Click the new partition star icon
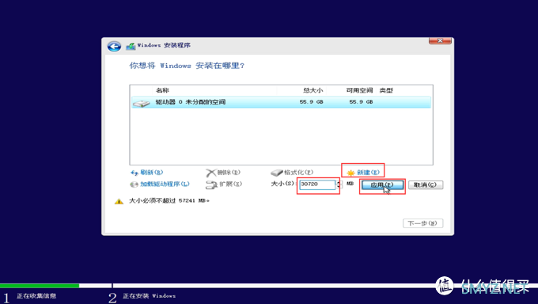The image size is (538, 304). [350, 173]
